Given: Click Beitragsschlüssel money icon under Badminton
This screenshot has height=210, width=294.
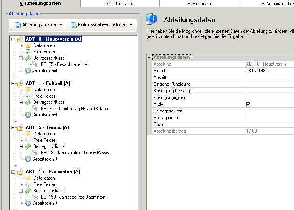Looking at the screenshot, I should (x=28, y=191).
